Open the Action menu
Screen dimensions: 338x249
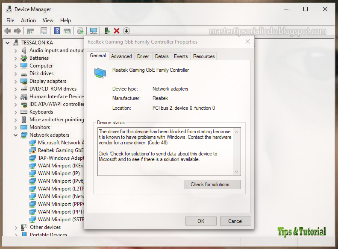pos(28,21)
